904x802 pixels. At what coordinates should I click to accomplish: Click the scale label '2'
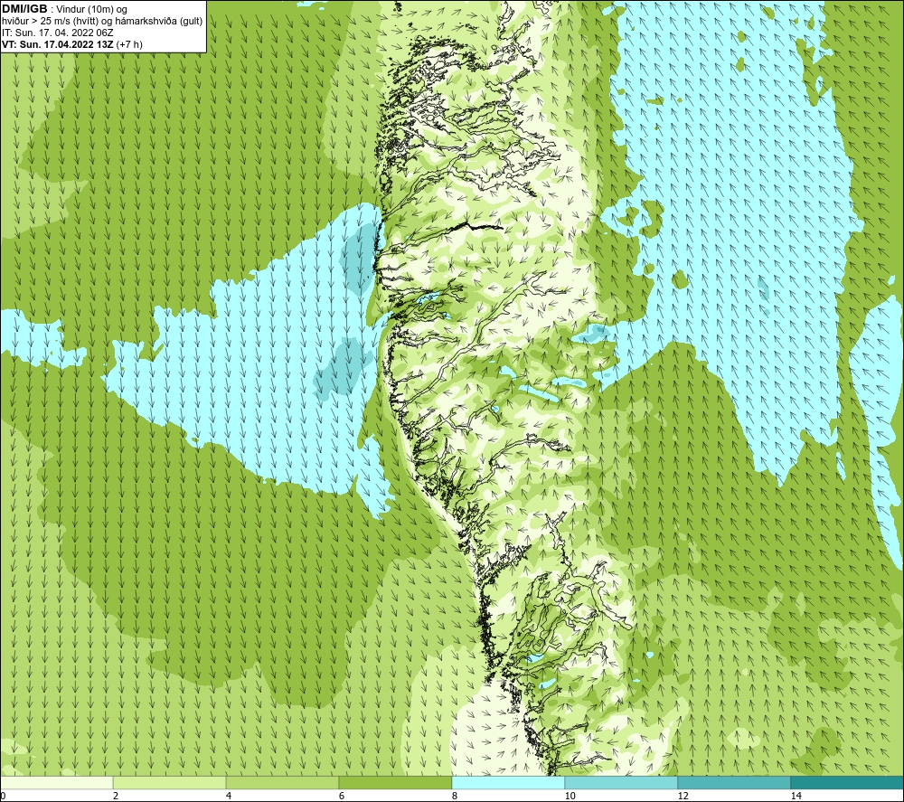[x=116, y=797]
